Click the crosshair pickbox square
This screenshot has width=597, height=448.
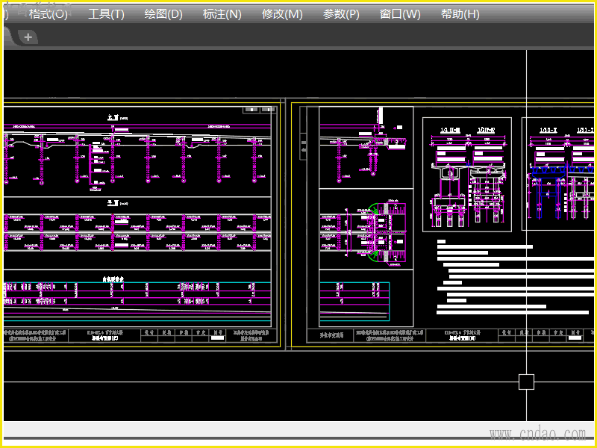[526, 382]
